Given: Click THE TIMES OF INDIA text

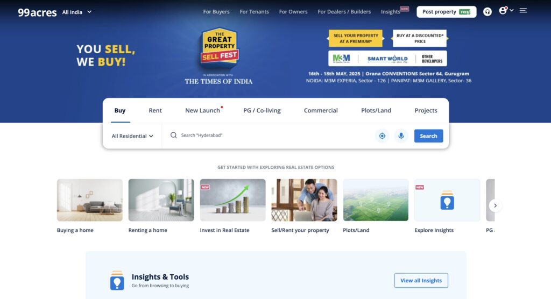Looking at the screenshot, I should click(218, 82).
